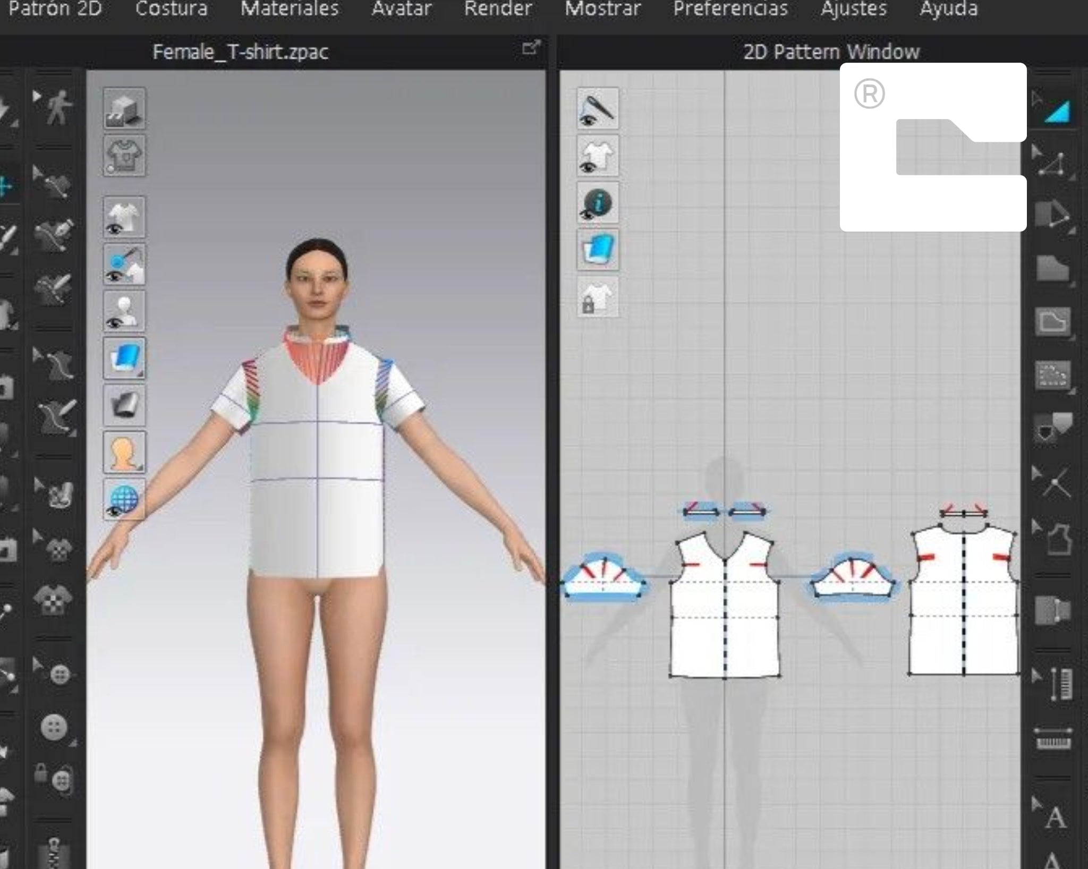Expand the avatar skin display options button
1088x869 pixels.
(124, 453)
